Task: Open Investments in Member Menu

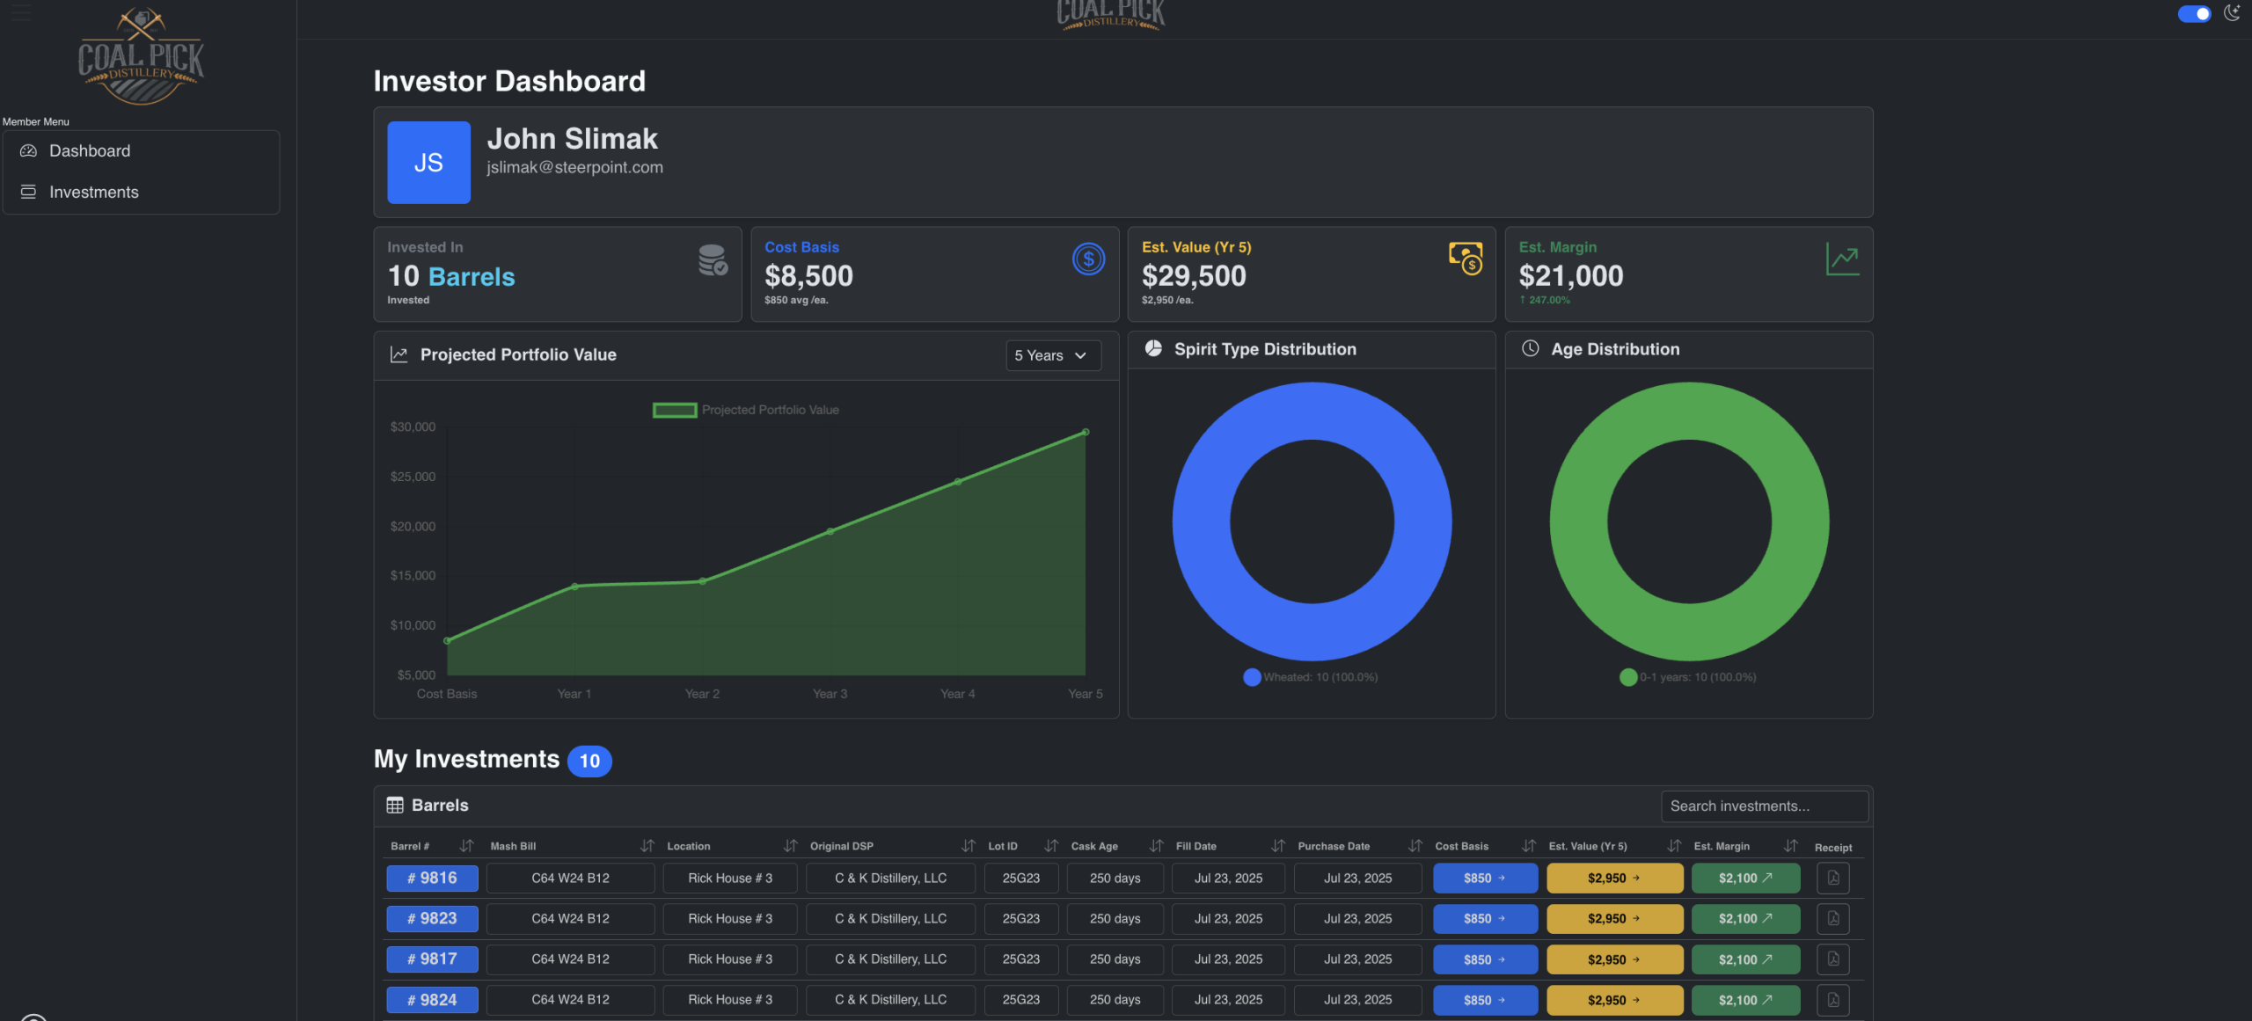Action: [93, 193]
